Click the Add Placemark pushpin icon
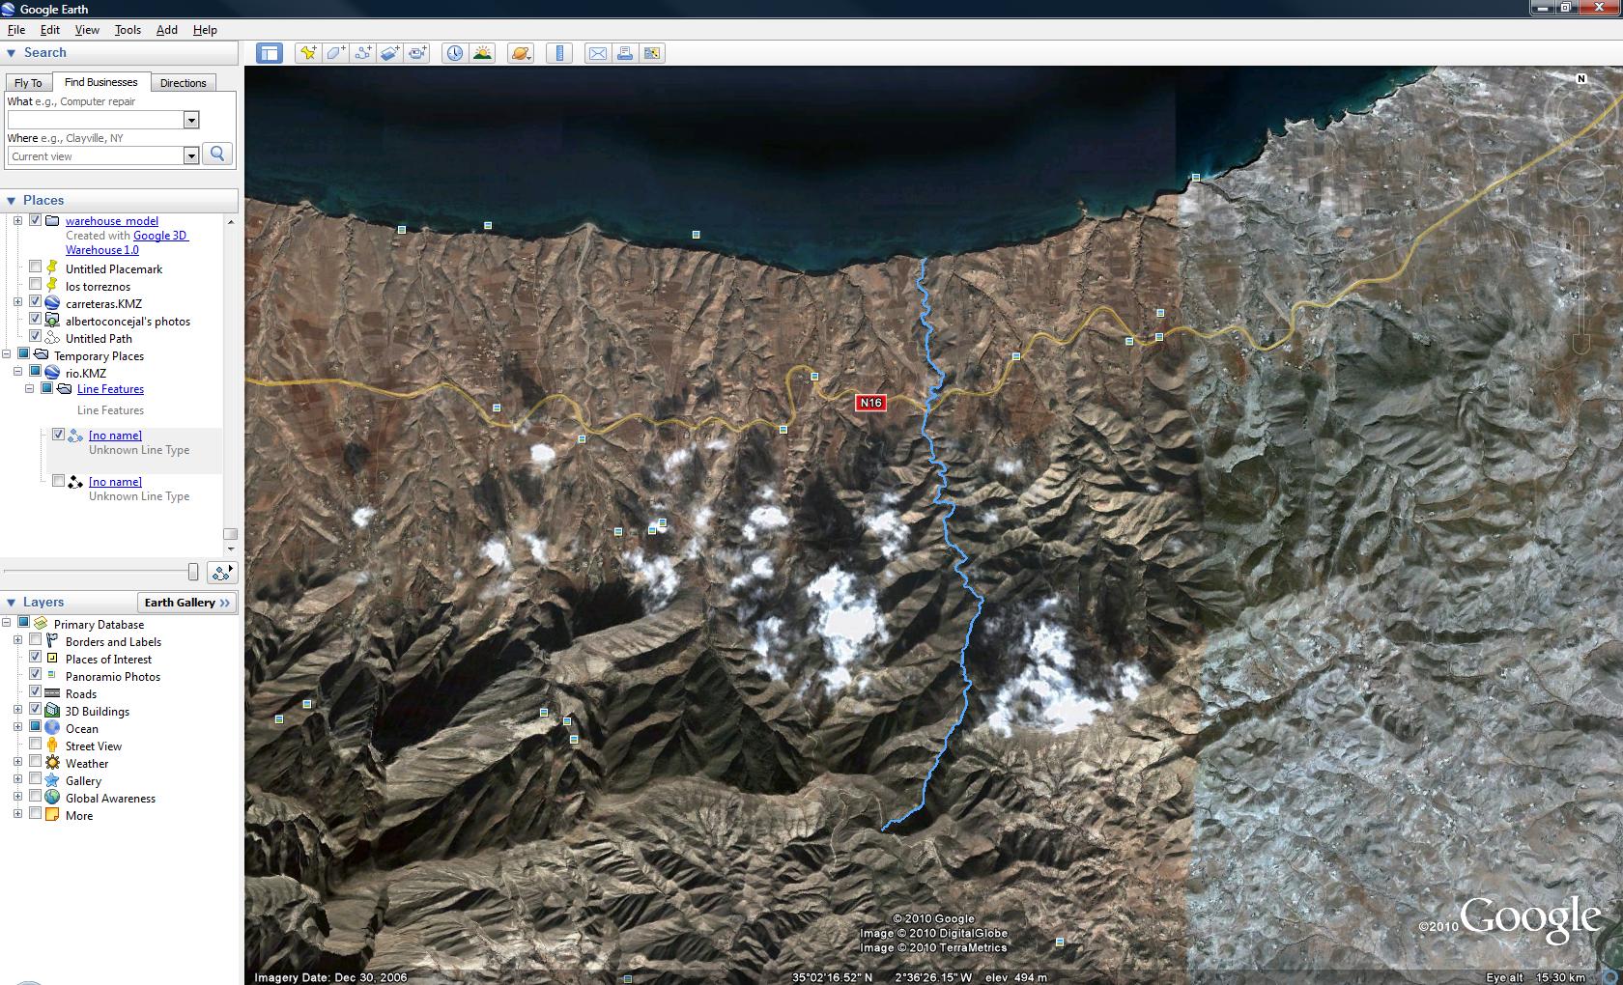Image resolution: width=1623 pixels, height=985 pixels. point(308,53)
